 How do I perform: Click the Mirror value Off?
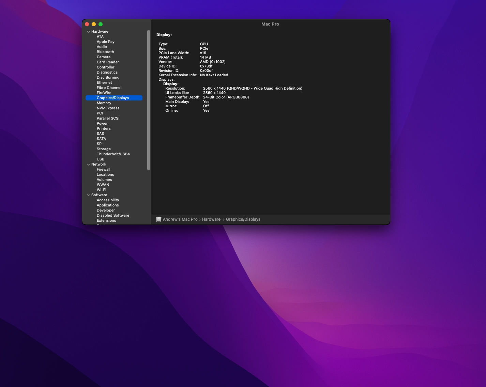[x=206, y=106]
